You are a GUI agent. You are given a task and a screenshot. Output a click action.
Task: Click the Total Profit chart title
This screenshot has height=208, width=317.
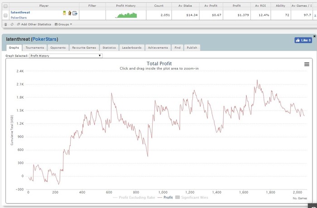click(159, 64)
